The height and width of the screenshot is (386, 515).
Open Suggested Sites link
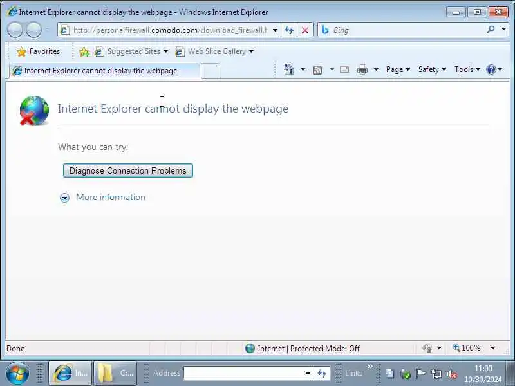128,51
